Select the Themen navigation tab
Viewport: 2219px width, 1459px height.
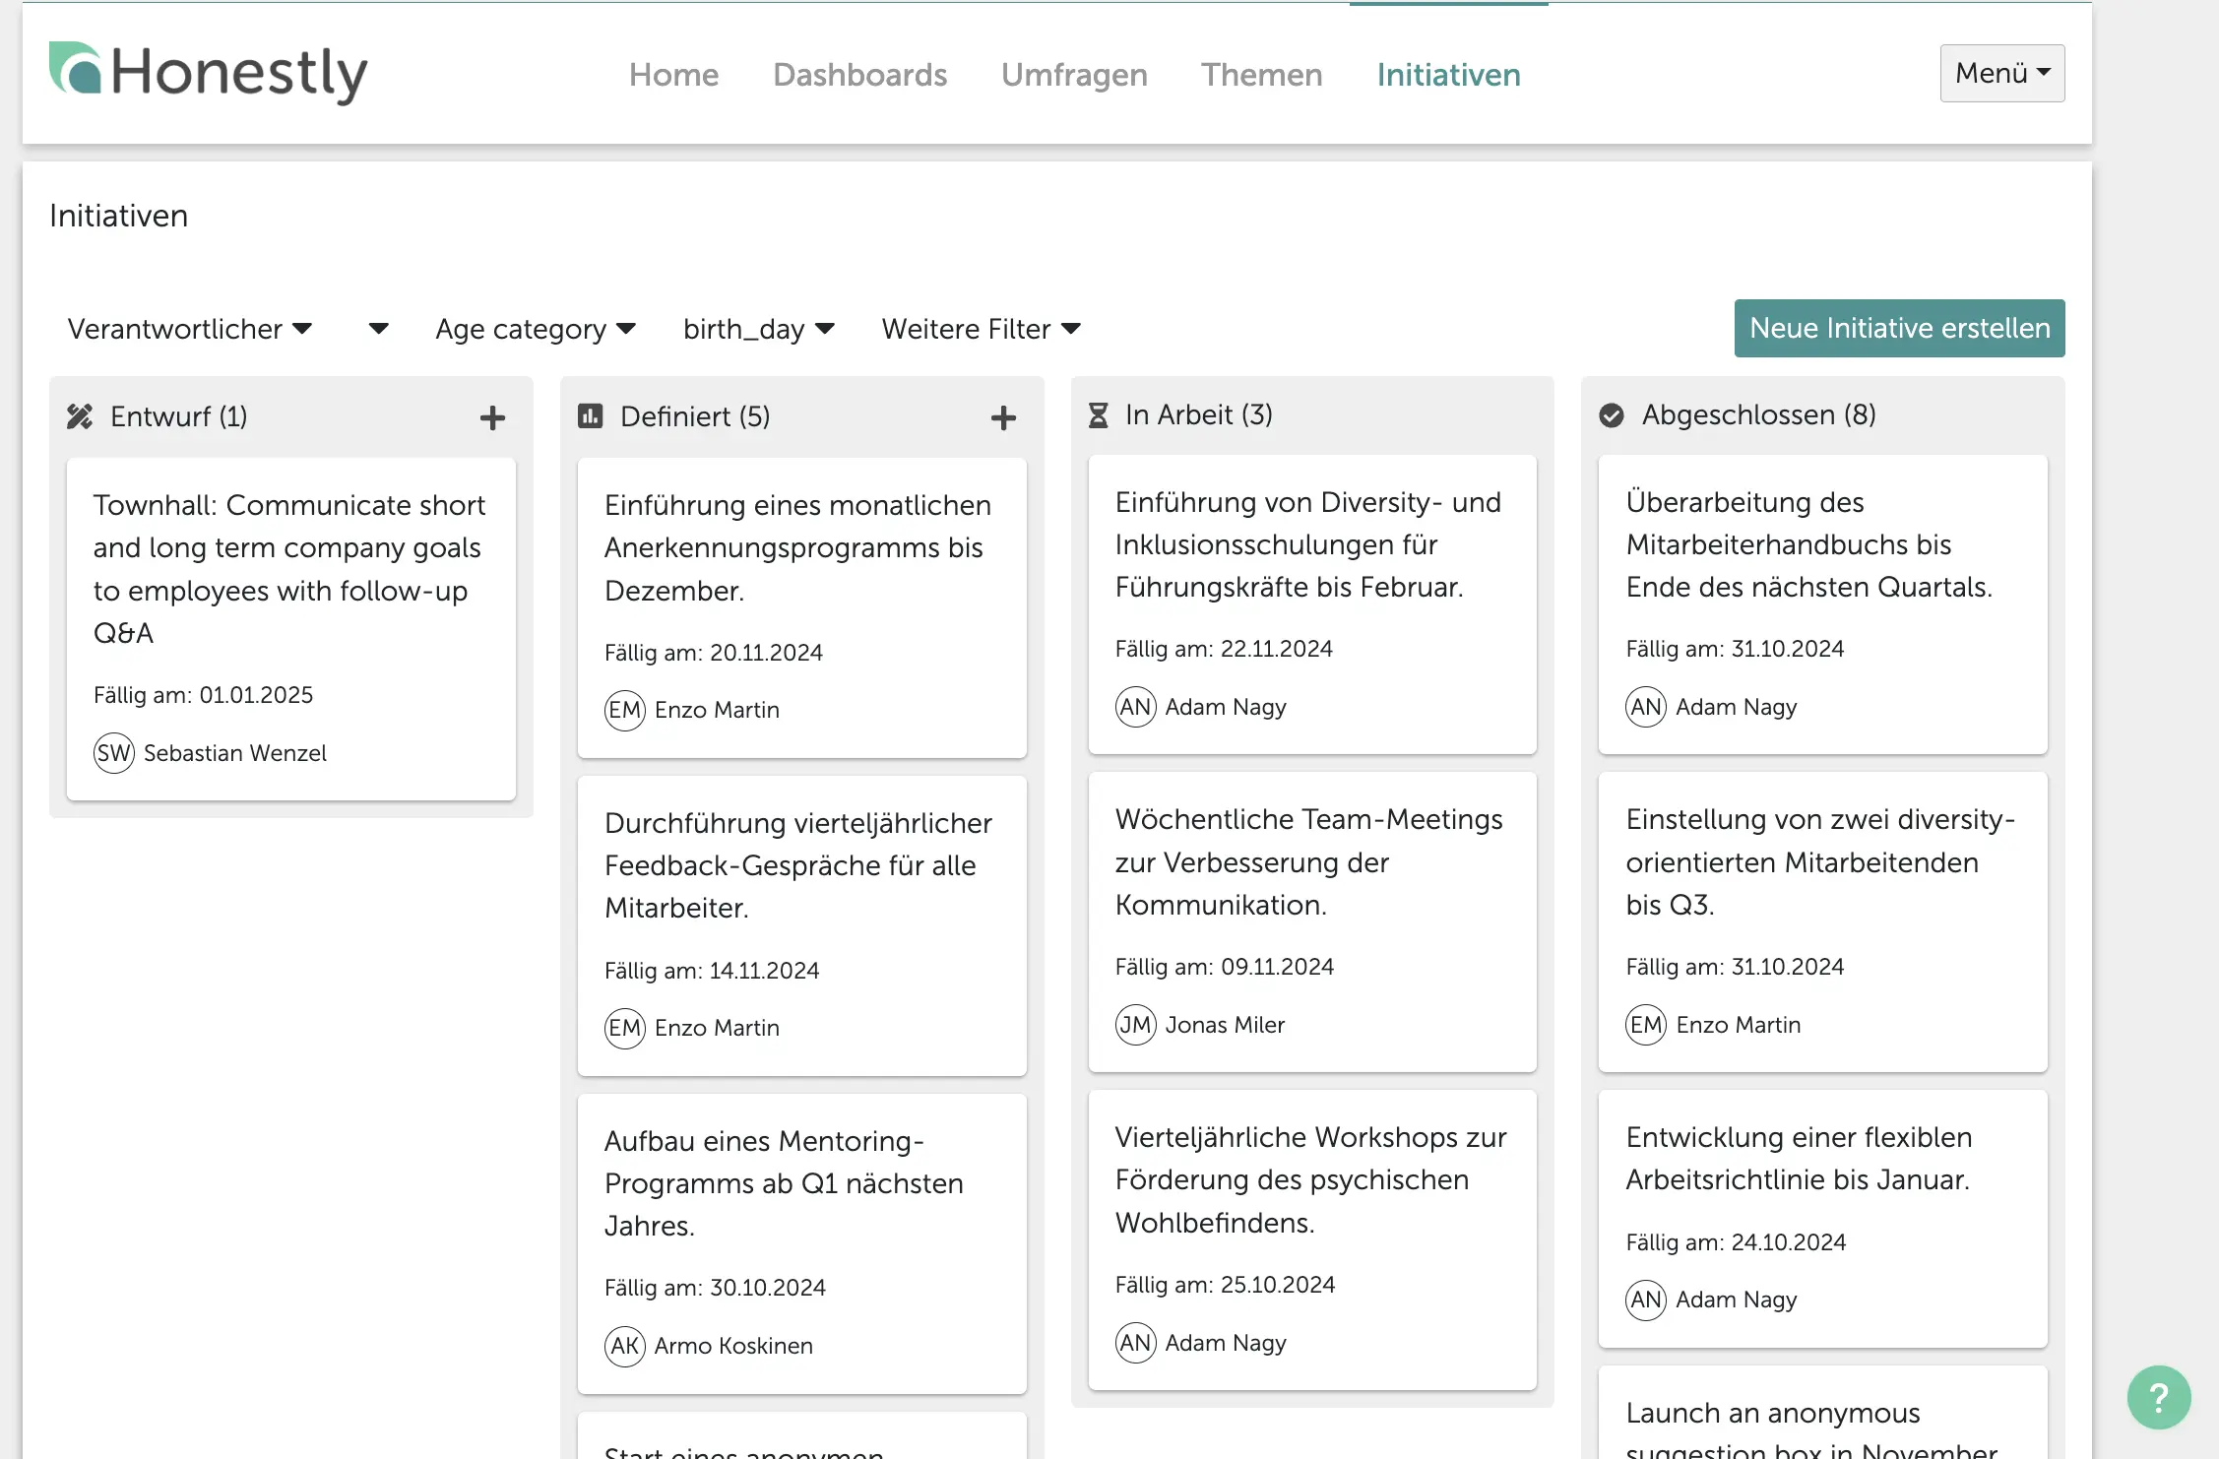(x=1262, y=75)
